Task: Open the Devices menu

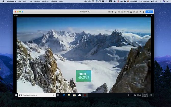Action: pyautogui.click(x=45, y=1)
